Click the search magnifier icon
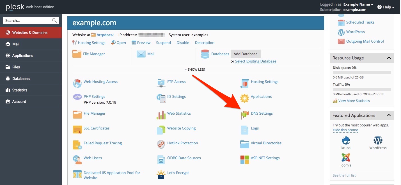Viewport: 401px width, 185px height. 54,20
